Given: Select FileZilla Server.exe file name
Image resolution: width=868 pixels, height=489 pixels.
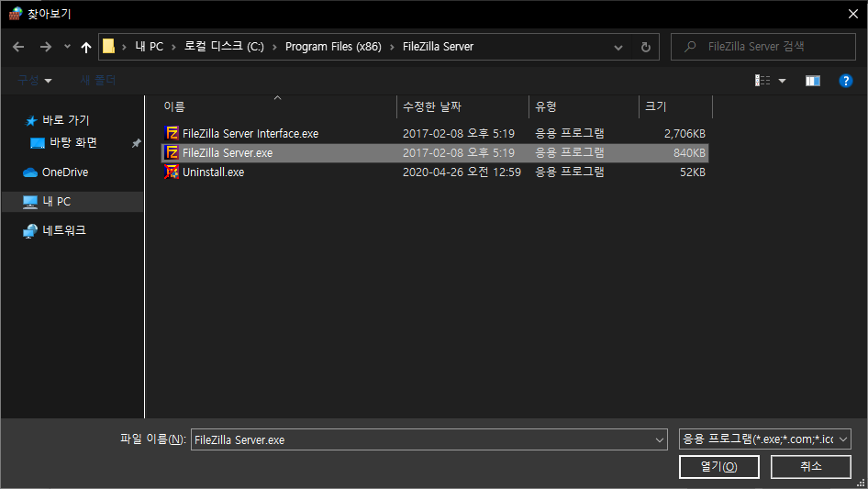Looking at the screenshot, I should (x=228, y=153).
